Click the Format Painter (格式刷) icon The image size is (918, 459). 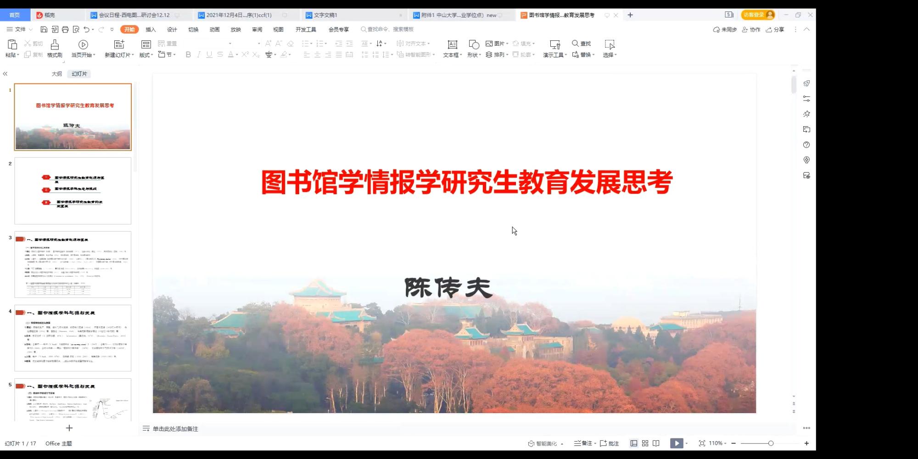[55, 45]
